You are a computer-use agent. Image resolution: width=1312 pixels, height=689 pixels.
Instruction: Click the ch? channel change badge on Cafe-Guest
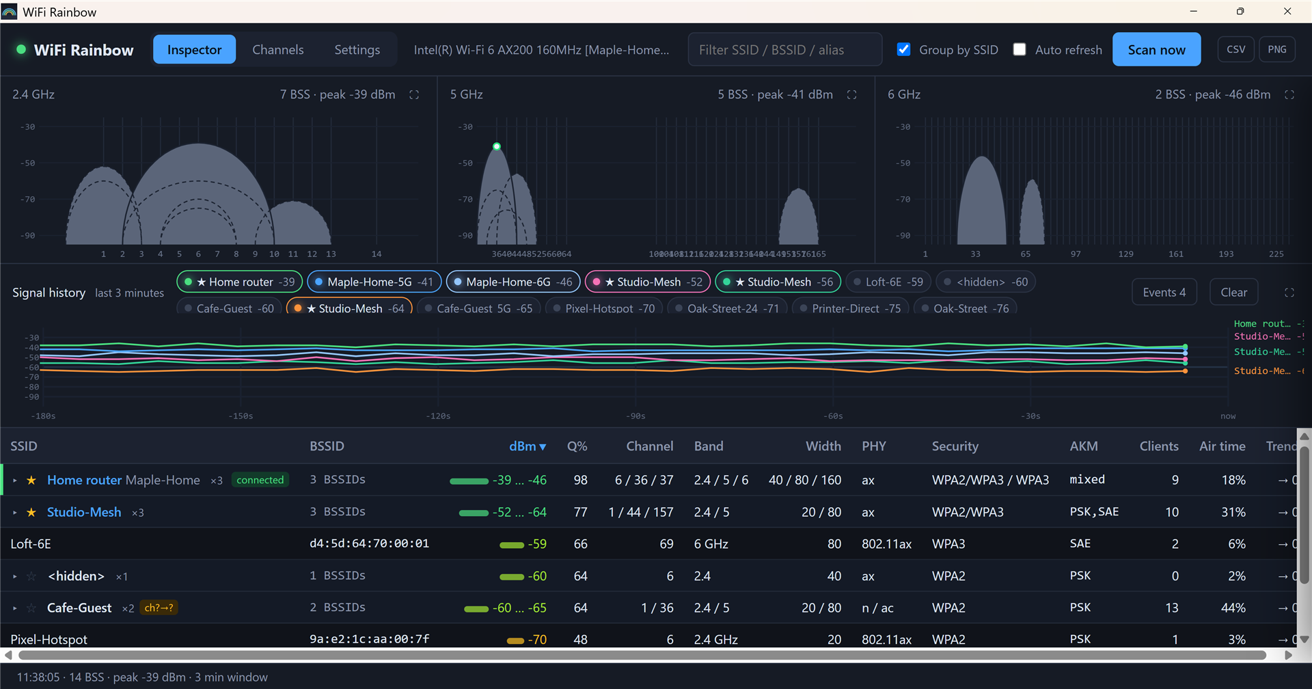pos(159,608)
